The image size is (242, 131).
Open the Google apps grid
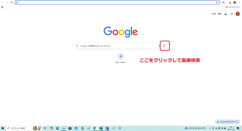click(232, 14)
